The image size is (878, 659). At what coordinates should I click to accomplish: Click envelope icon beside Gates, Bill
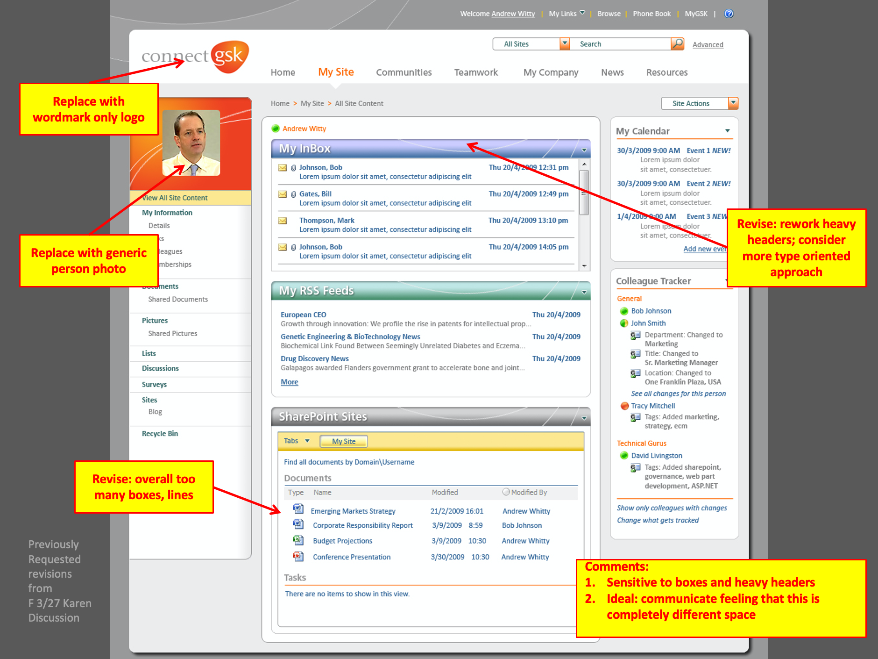283,194
